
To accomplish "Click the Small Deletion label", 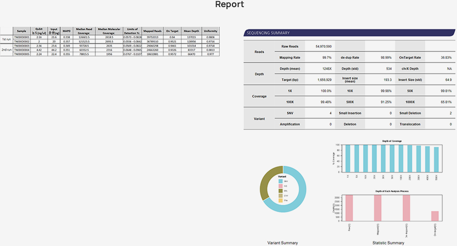I will click(410, 113).
